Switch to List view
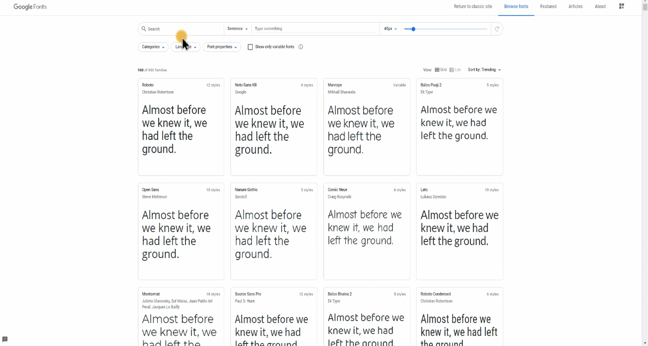Viewport: 648px width, 346px height. (x=455, y=70)
